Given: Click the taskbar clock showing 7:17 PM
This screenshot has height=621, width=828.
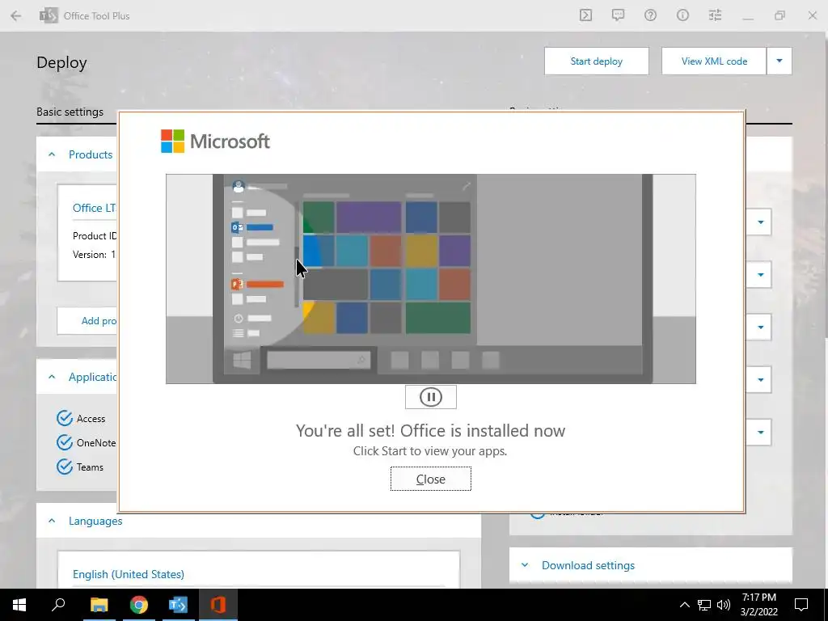Looking at the screenshot, I should point(758,605).
